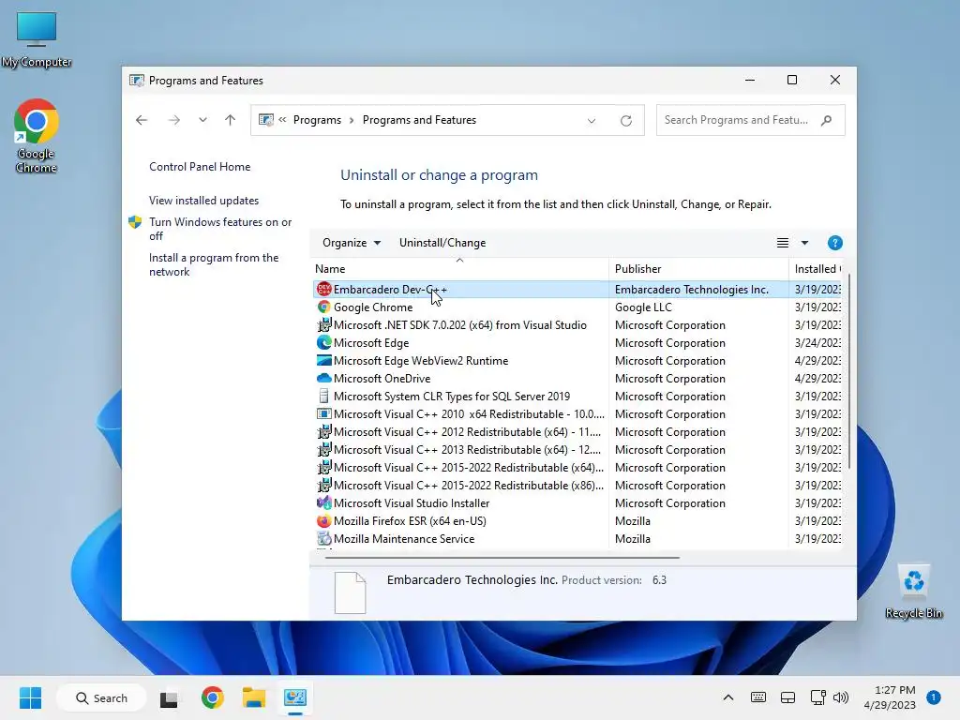Open View installed updates link
Screen dimensions: 960x720
point(203,201)
